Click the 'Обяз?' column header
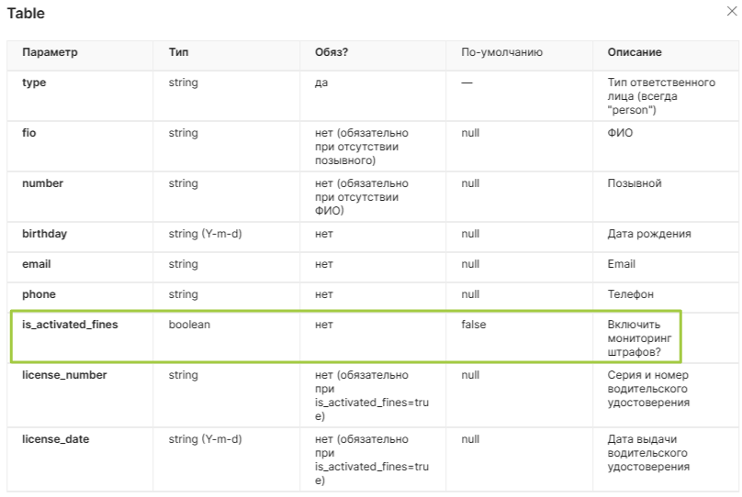This screenshot has width=742, height=497. [332, 52]
